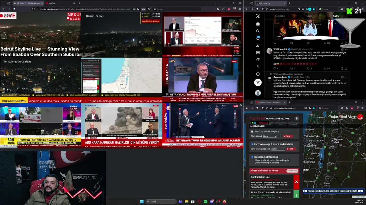
Task: Toggle Early warnings & event end updates
Action: pos(252,144)
